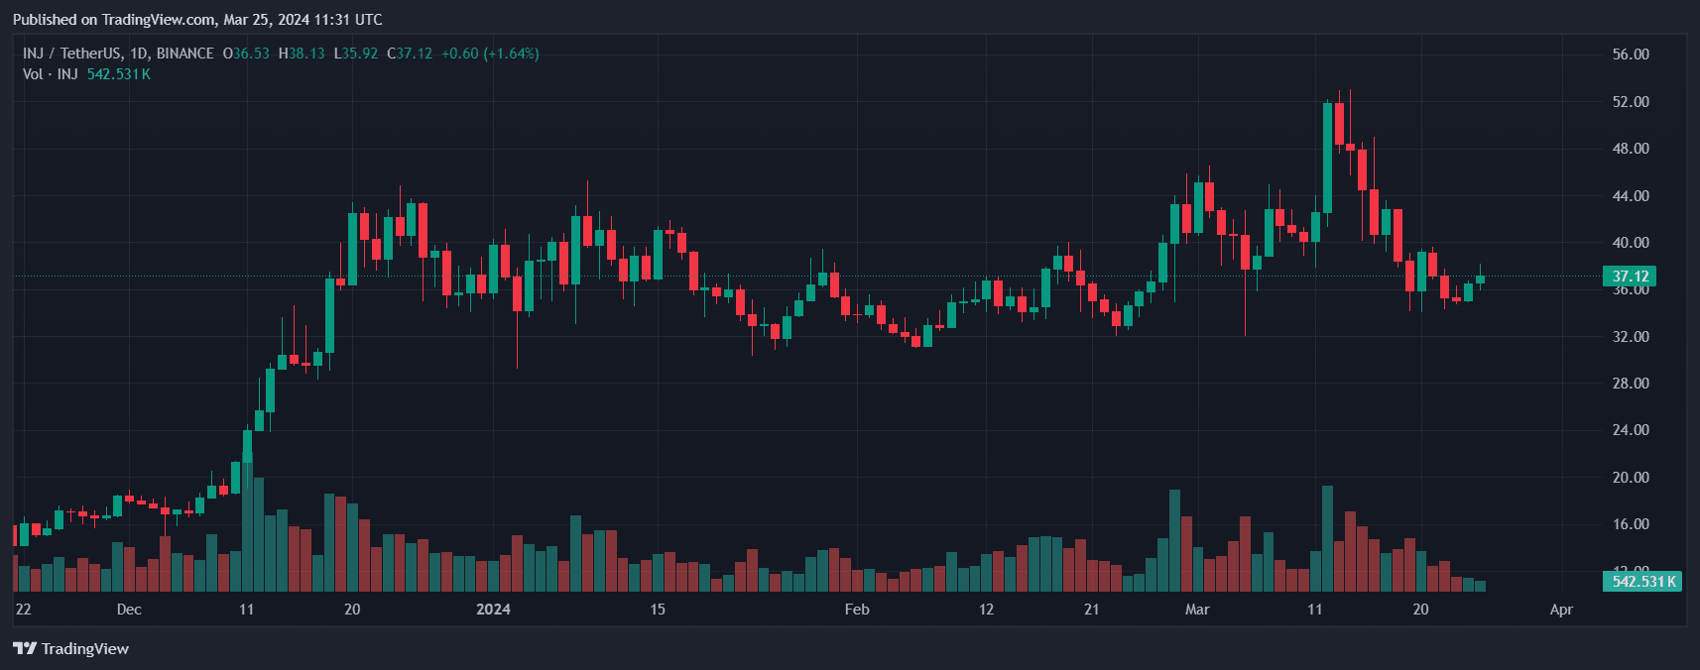Screen dimensions: 1700x670
Task: Select the Feb label on the time axis
Action: [x=857, y=610]
